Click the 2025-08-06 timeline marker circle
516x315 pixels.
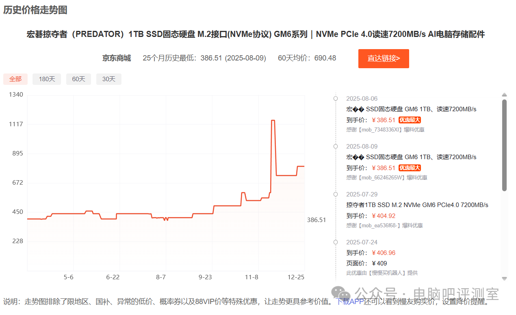[336, 98]
